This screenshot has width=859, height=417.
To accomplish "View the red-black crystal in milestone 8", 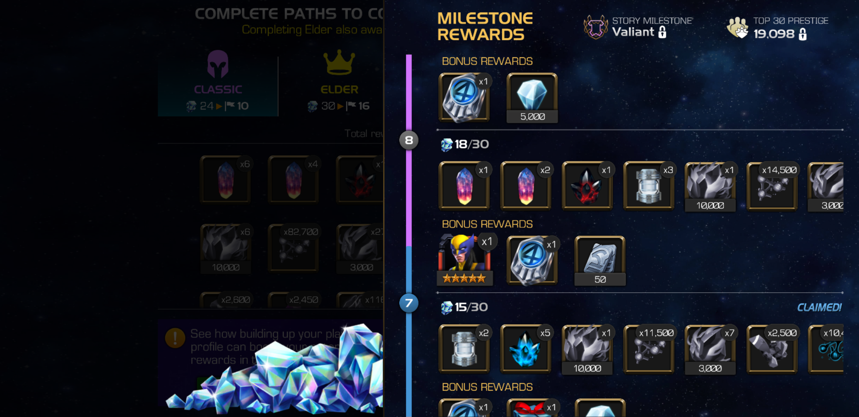I will point(587,186).
